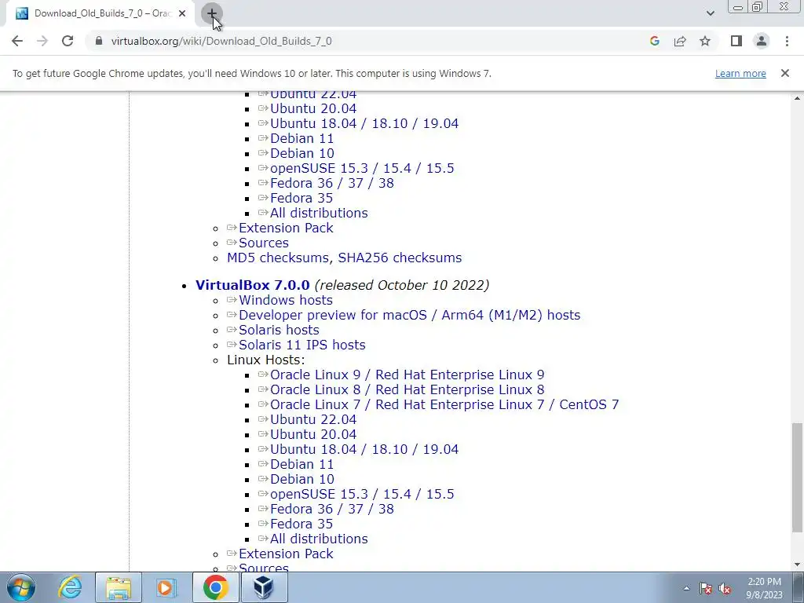804x603 pixels.
Task: Open Debian 11 link in the upper list
Action: [x=301, y=138]
